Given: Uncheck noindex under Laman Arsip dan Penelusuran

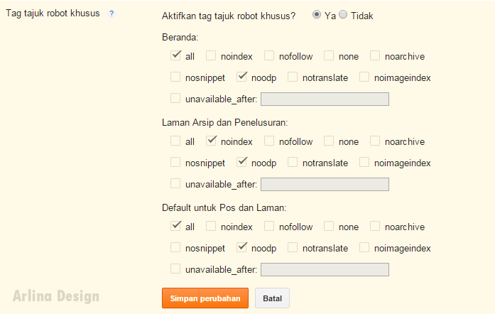Looking at the screenshot, I should coord(211,141).
